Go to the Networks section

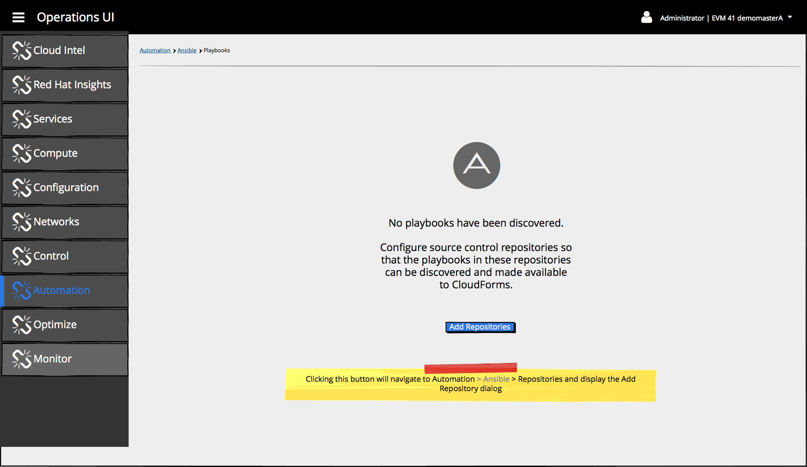65,222
